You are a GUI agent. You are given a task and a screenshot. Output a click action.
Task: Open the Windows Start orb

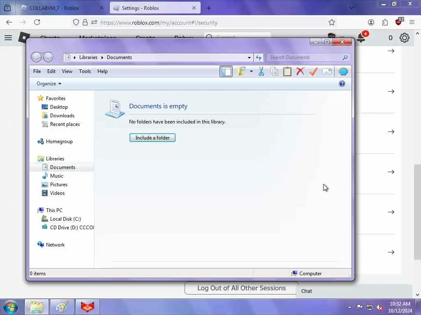pyautogui.click(x=10, y=307)
